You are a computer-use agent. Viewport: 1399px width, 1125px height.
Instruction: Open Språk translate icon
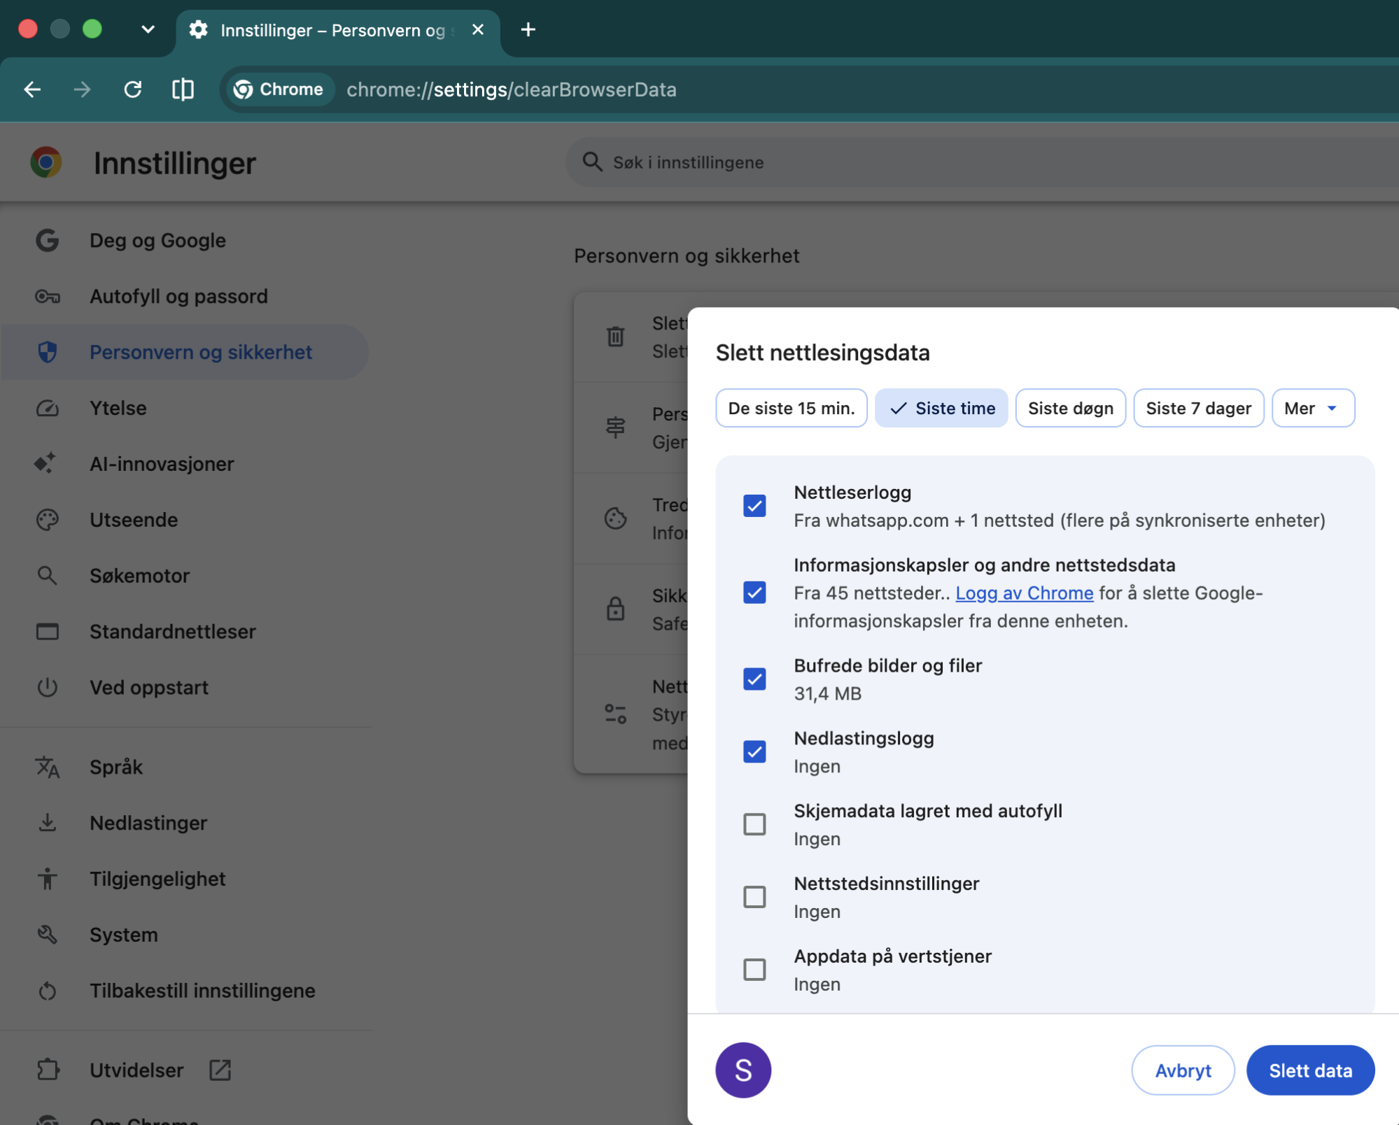(x=48, y=767)
